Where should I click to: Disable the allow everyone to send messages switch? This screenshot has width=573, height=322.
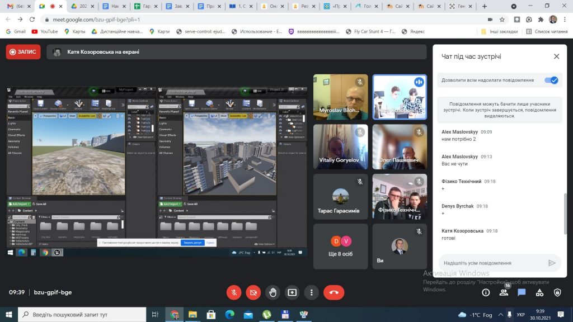tap(551, 80)
